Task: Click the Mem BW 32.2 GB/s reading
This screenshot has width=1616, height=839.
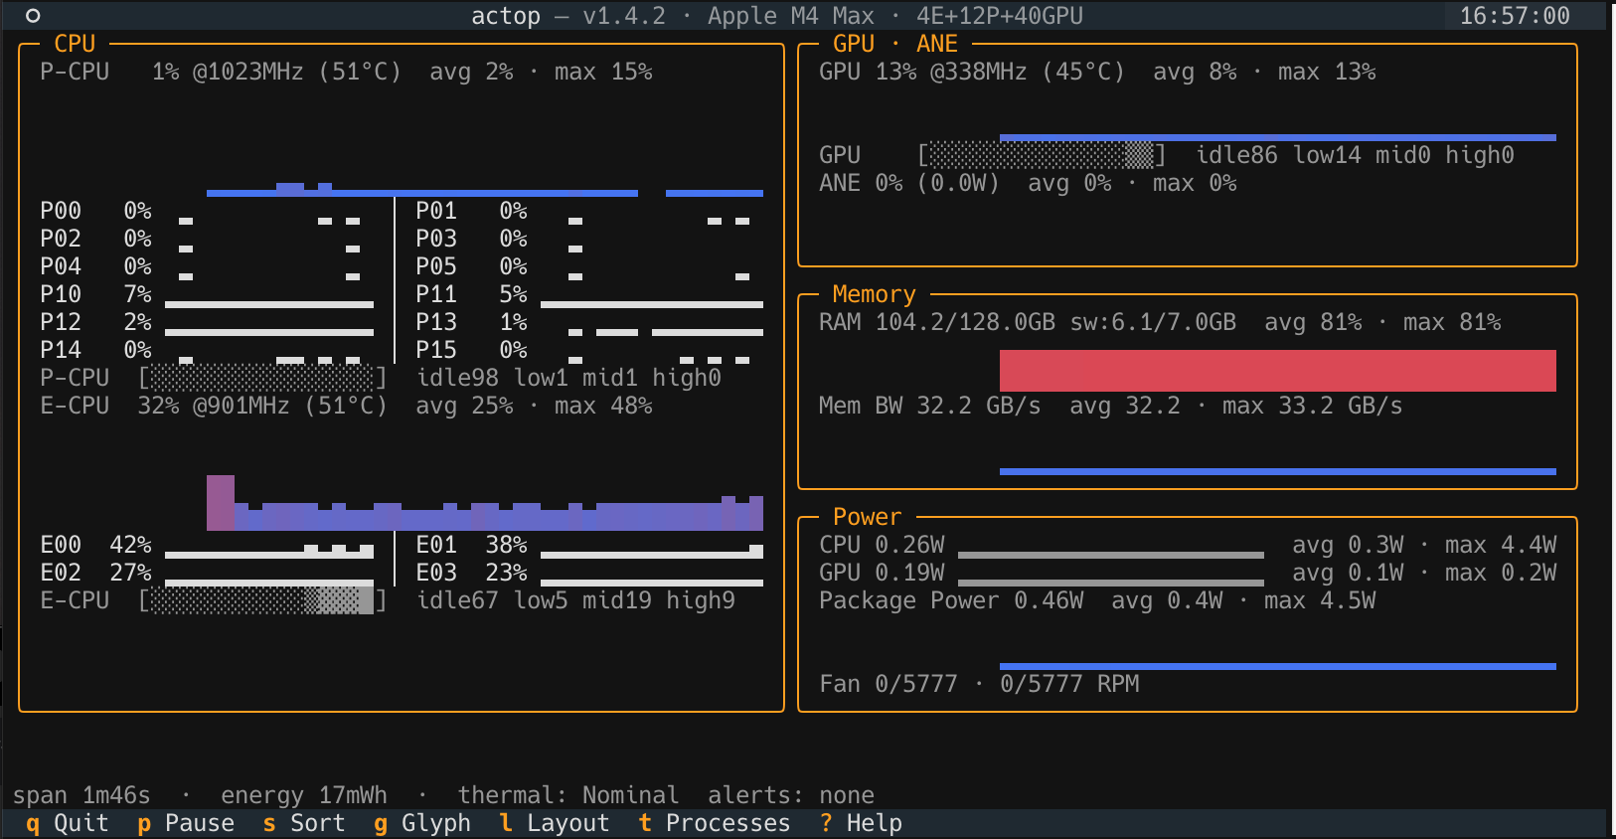Action: point(930,406)
